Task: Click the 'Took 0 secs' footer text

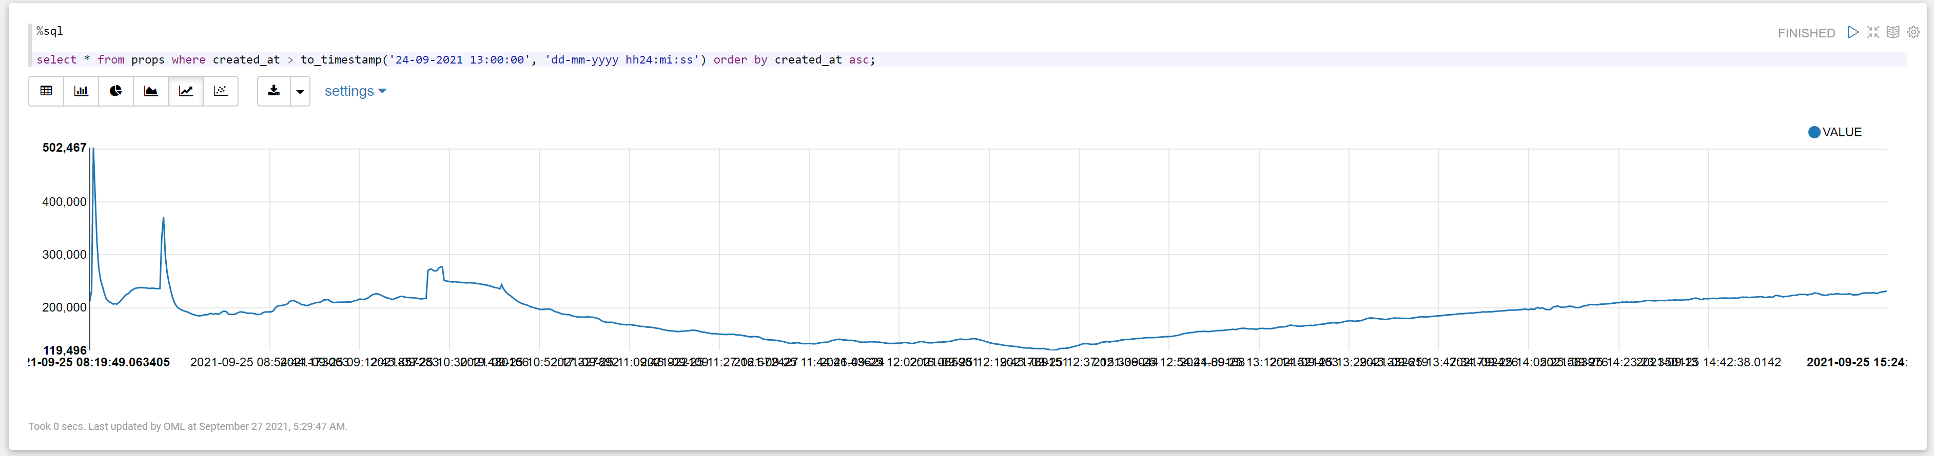Action: coord(188,426)
